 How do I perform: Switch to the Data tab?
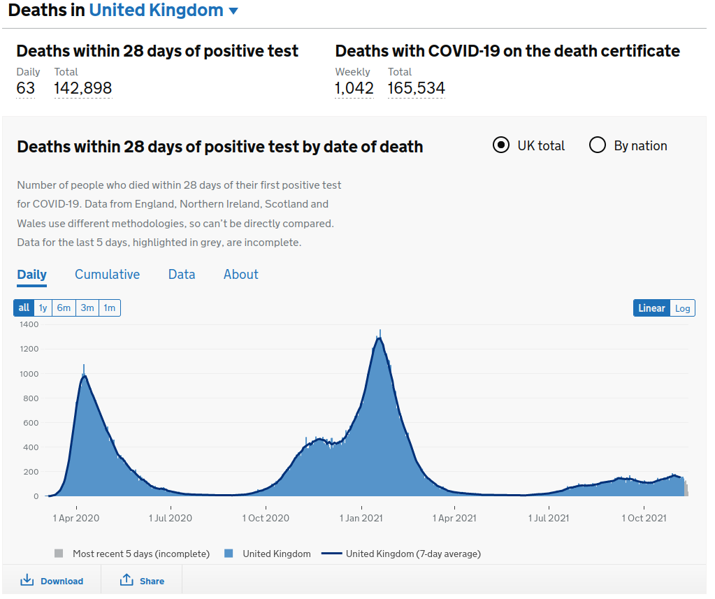[182, 275]
